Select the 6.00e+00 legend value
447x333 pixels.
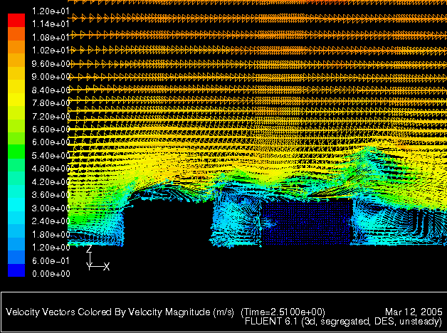[x=51, y=142]
